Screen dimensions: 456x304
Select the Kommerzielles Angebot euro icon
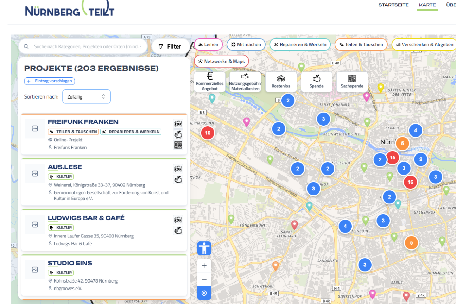[209, 77]
